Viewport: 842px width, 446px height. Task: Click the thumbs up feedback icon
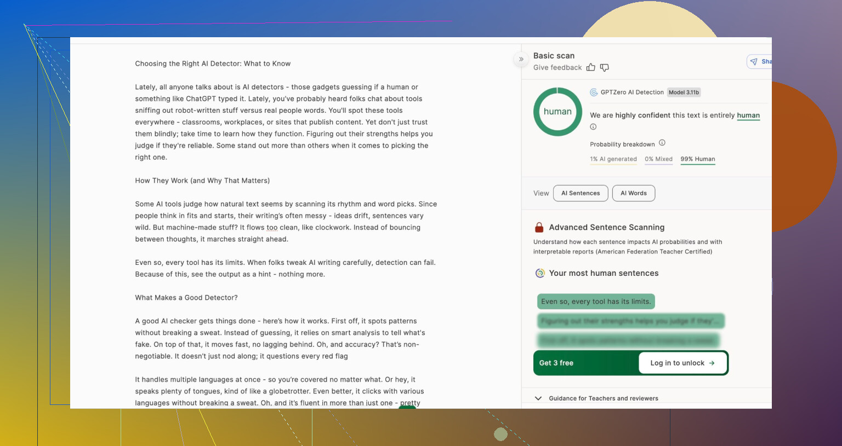click(x=590, y=67)
